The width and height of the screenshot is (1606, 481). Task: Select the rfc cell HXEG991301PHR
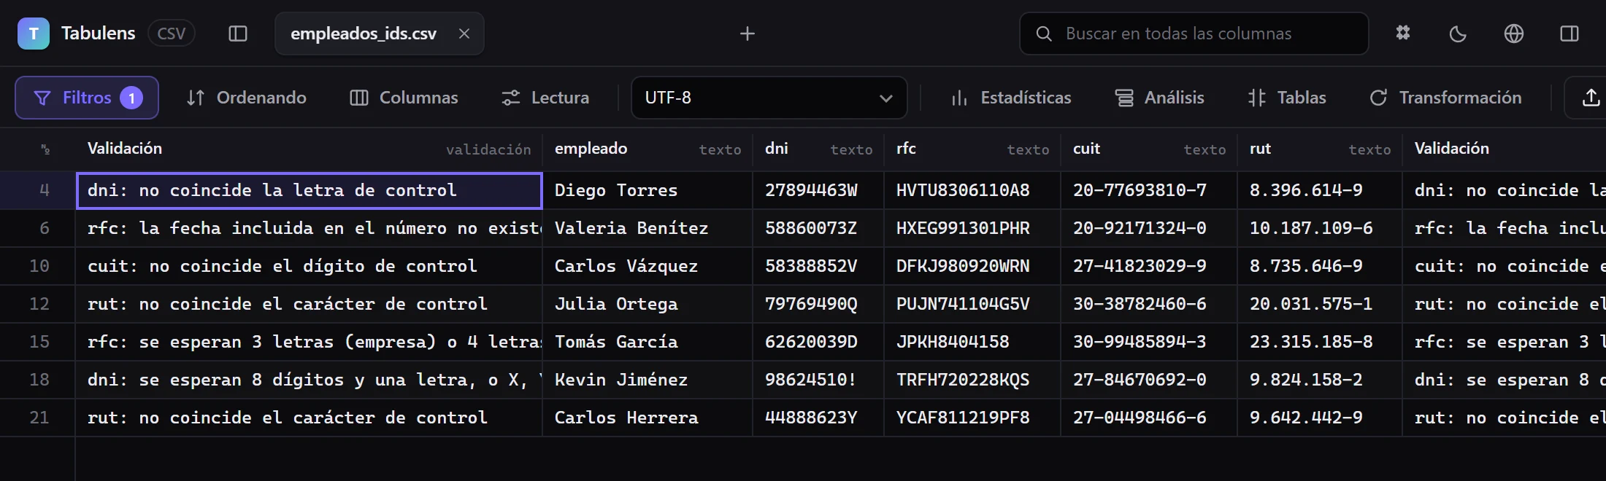click(x=972, y=228)
